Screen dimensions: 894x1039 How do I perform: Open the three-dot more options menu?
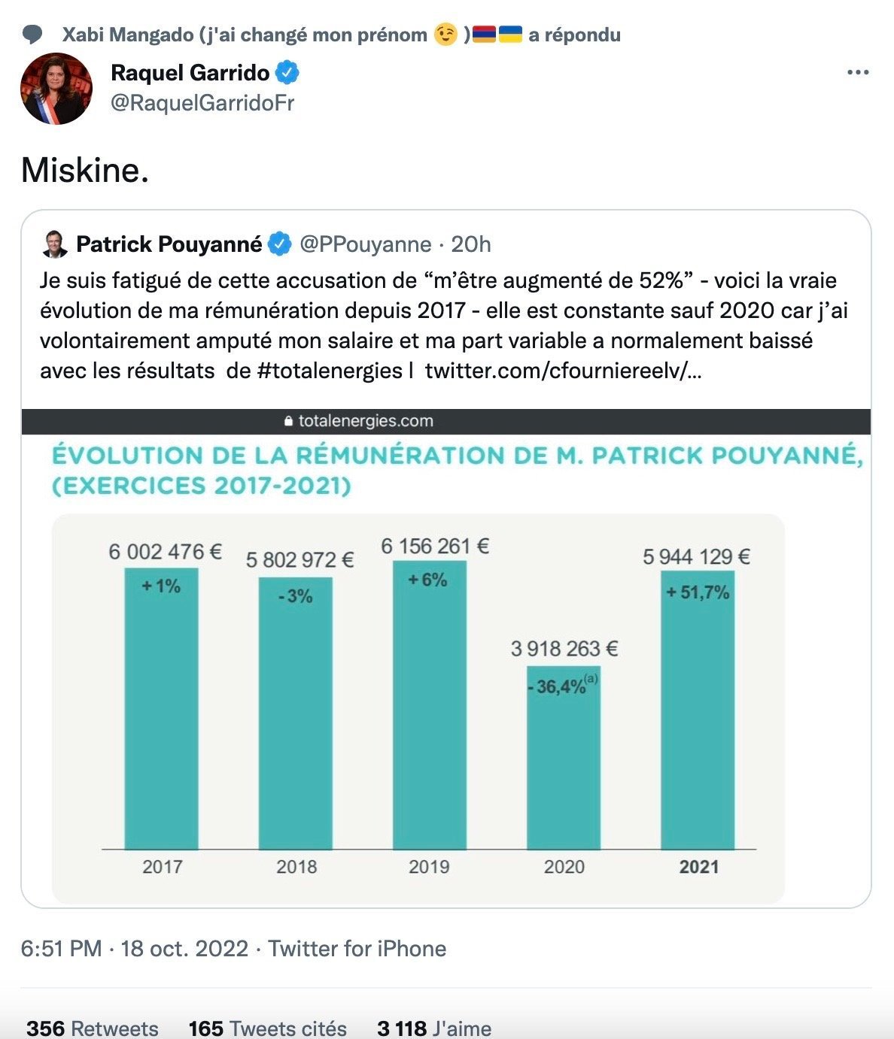tap(858, 73)
